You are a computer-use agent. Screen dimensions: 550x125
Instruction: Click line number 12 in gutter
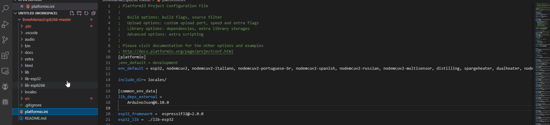coord(108,68)
